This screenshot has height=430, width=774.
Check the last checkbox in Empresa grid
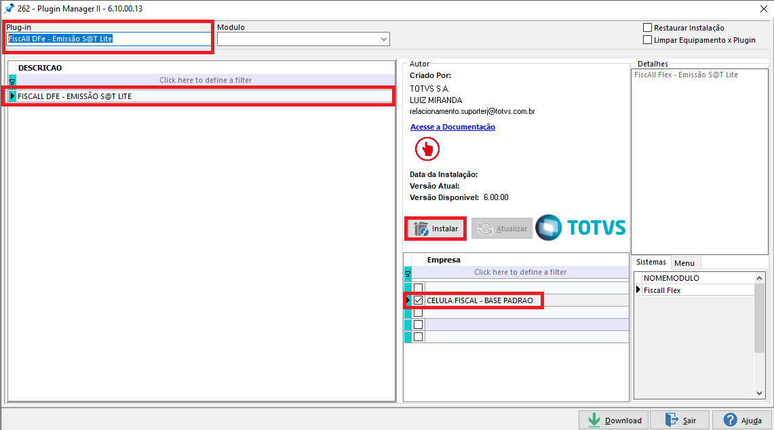(418, 336)
